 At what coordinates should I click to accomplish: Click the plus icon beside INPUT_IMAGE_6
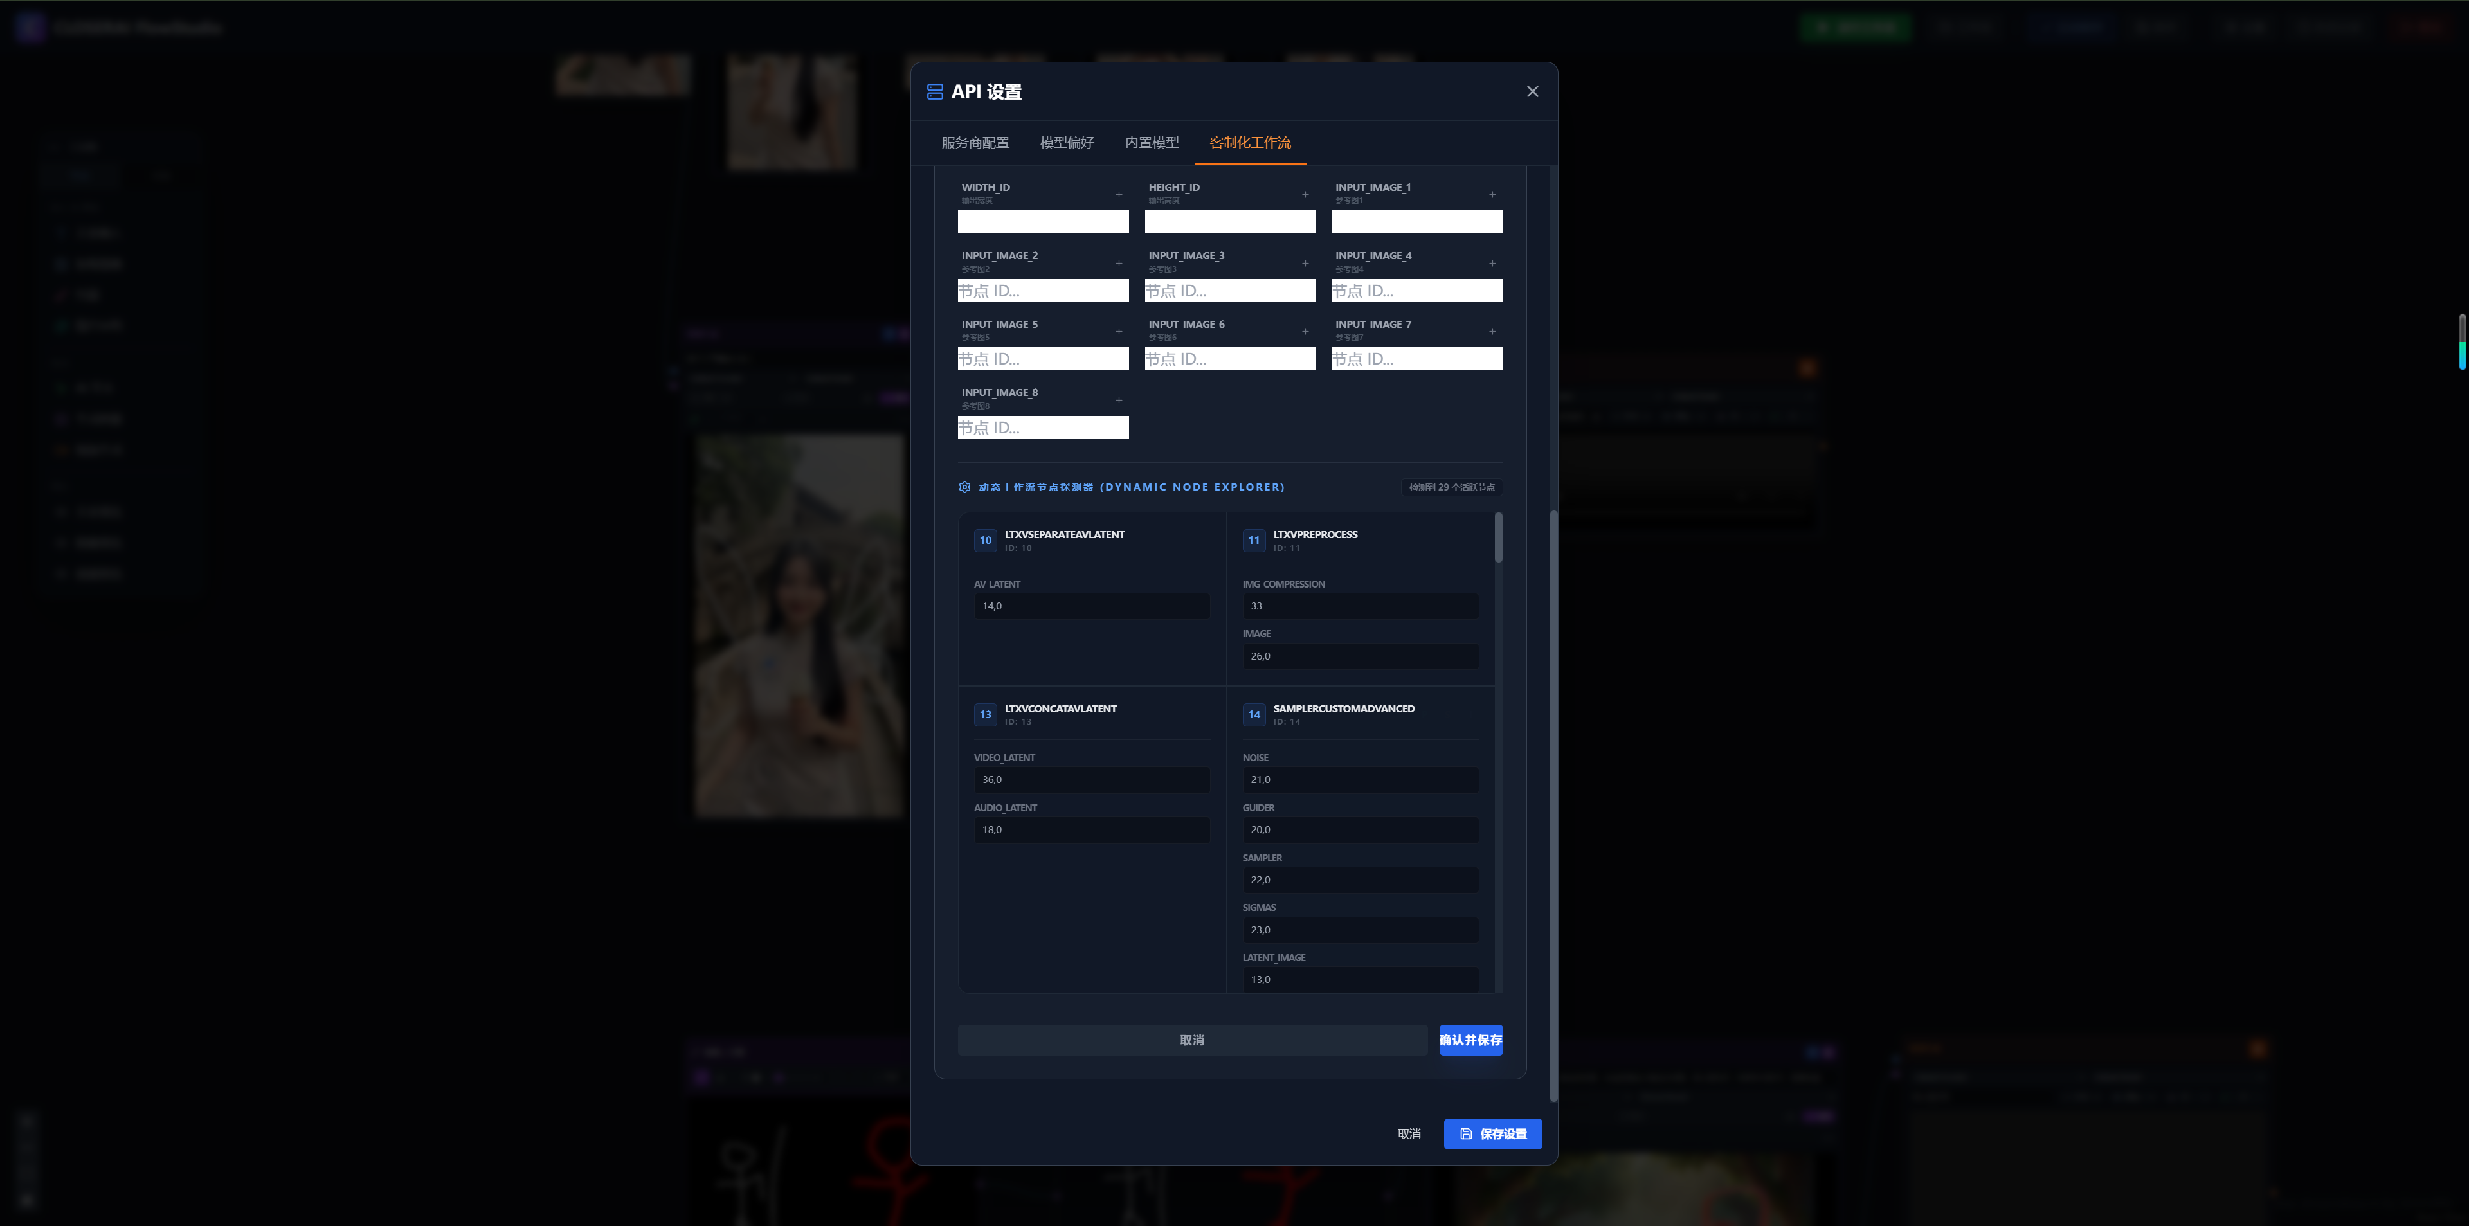point(1305,332)
